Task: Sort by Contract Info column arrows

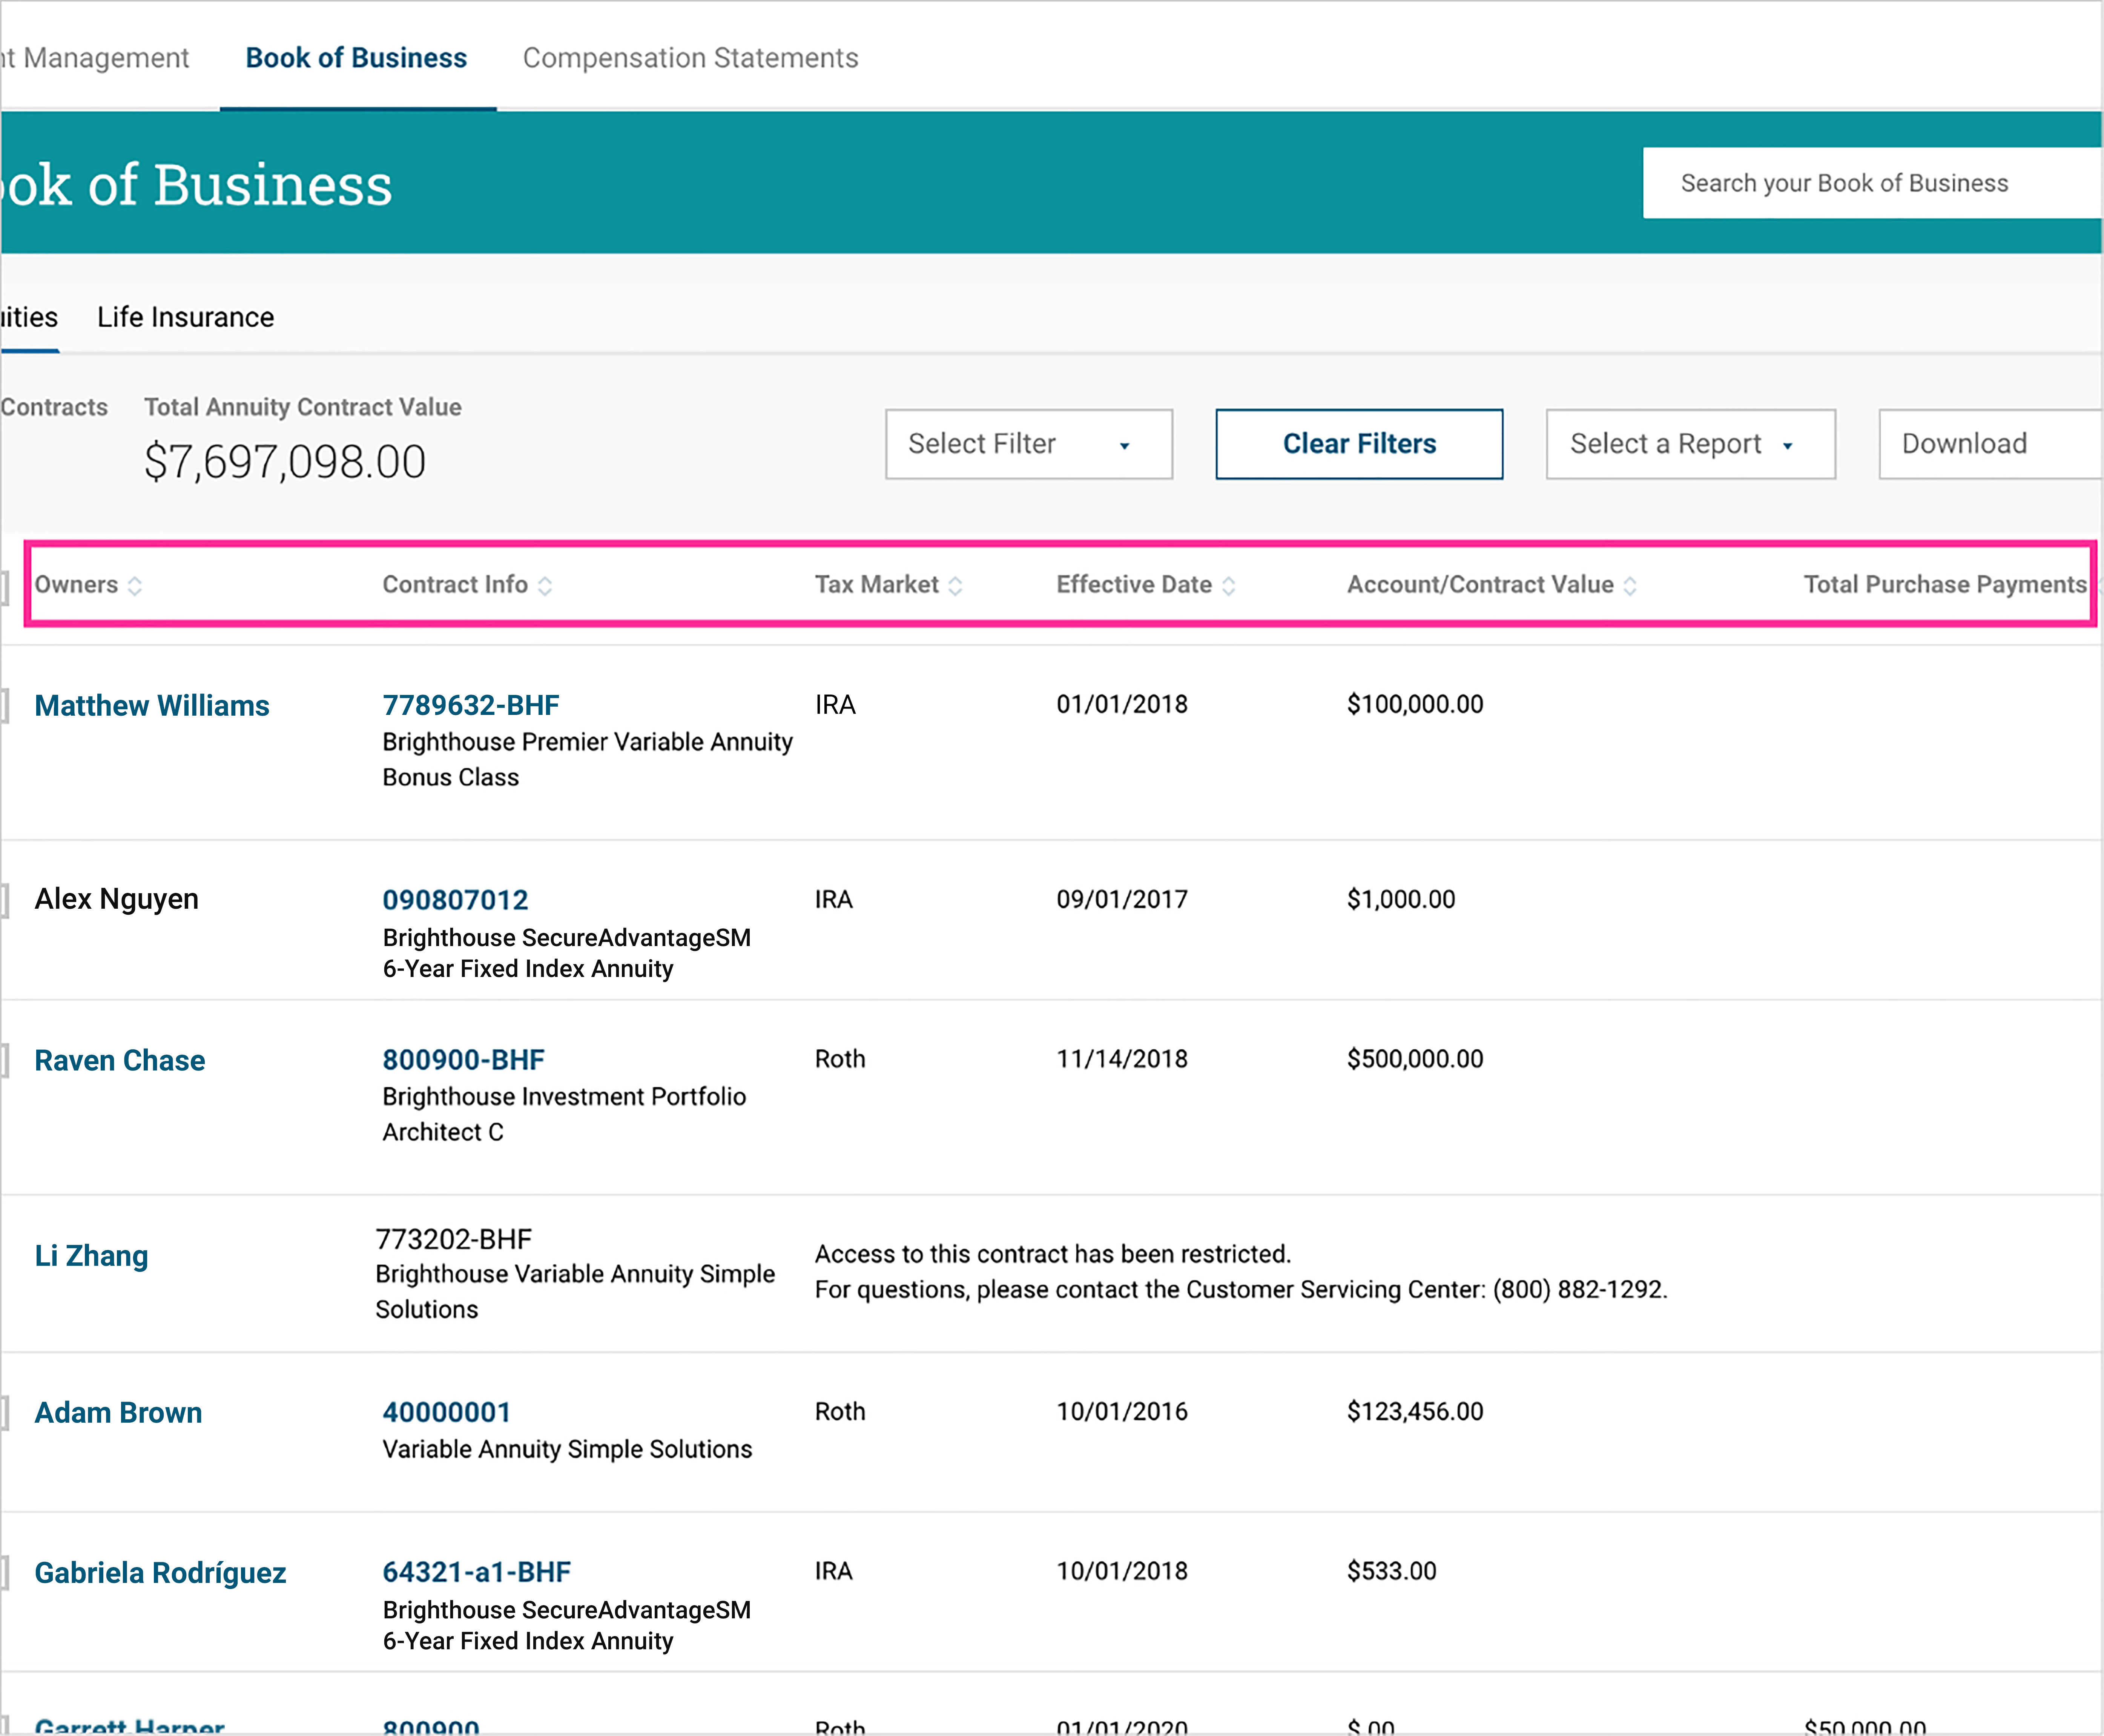Action: 545,586
